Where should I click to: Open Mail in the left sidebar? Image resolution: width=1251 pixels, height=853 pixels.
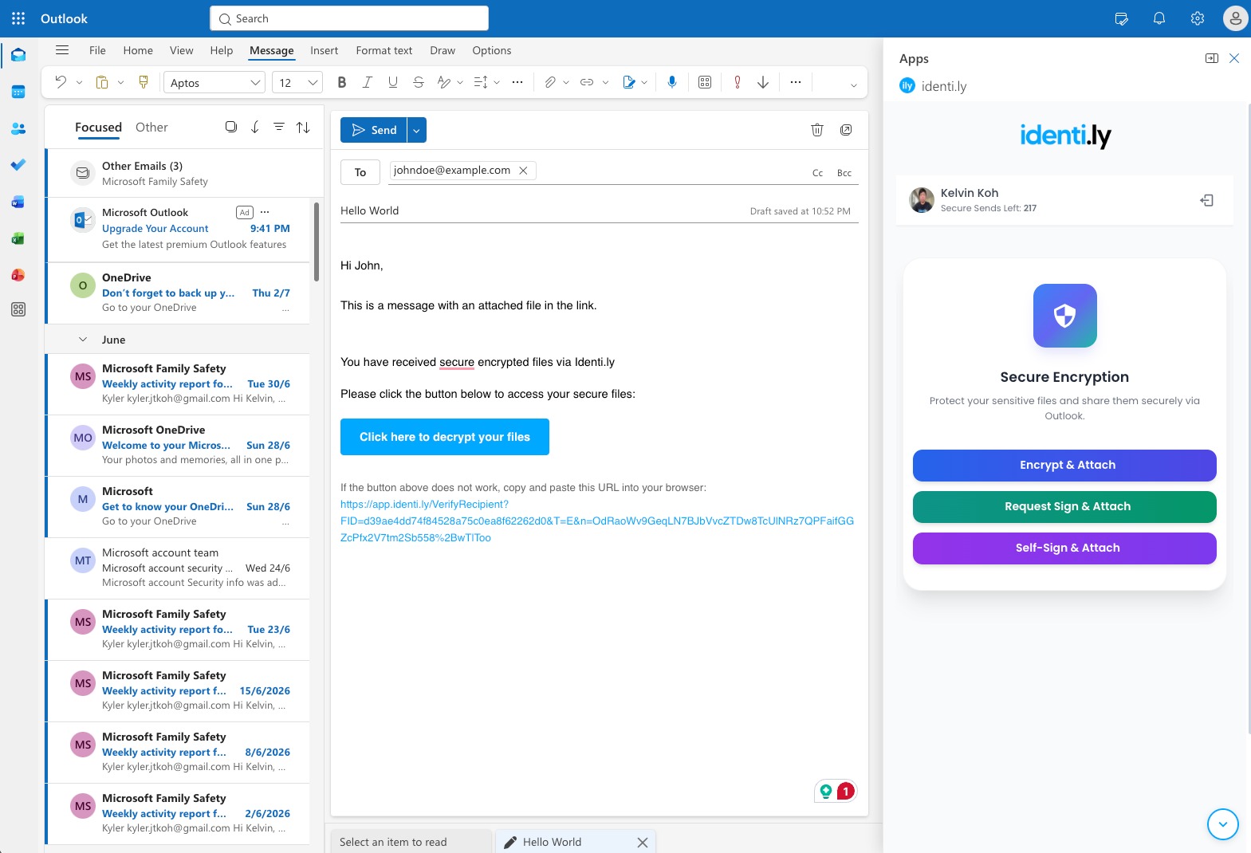click(18, 55)
